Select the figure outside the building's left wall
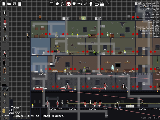Screen dimensions: 160x120 click(28, 37)
